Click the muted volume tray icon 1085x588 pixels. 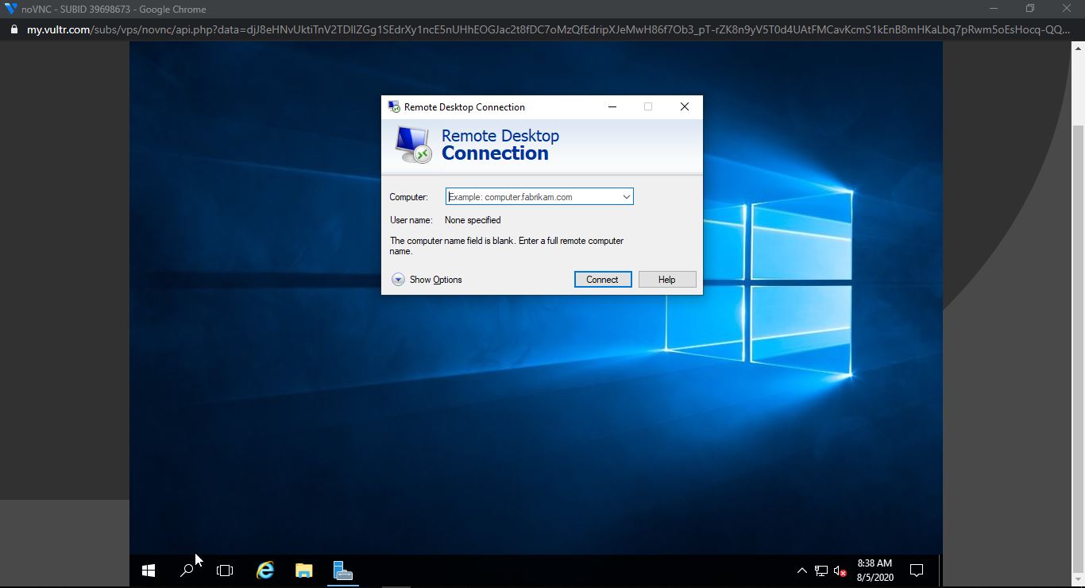click(840, 571)
